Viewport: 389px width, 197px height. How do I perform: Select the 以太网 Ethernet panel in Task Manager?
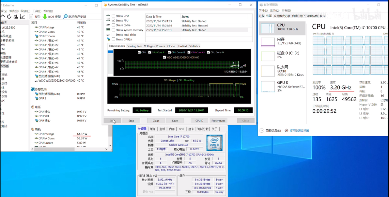(x=282, y=71)
